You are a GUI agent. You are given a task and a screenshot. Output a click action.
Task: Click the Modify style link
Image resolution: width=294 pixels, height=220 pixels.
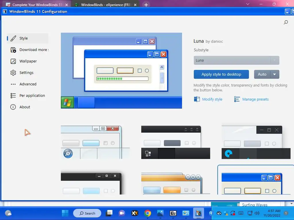coord(212,99)
